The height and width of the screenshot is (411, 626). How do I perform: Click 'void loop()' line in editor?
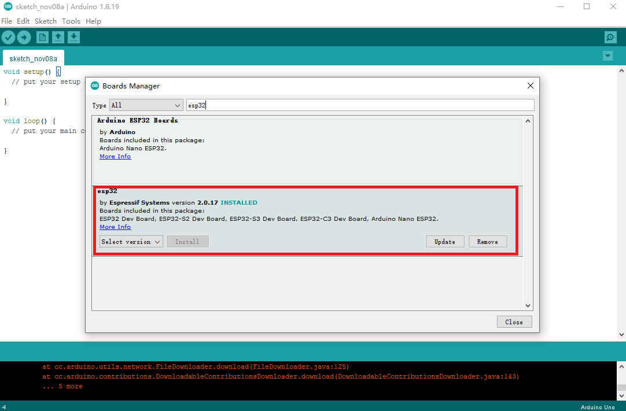30,121
